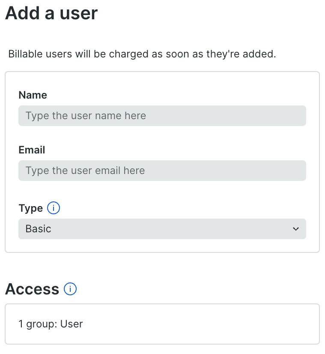The image size is (325, 354).
Task: Select the "Type the user email here" placeholder
Action: (x=85, y=171)
